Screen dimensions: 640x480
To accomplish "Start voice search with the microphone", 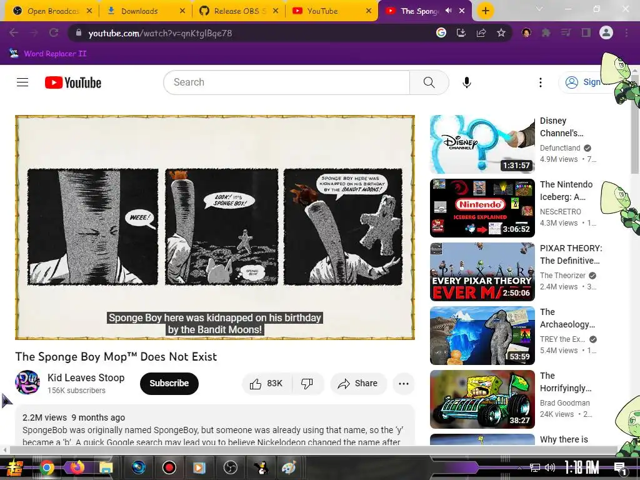I will click(x=466, y=82).
